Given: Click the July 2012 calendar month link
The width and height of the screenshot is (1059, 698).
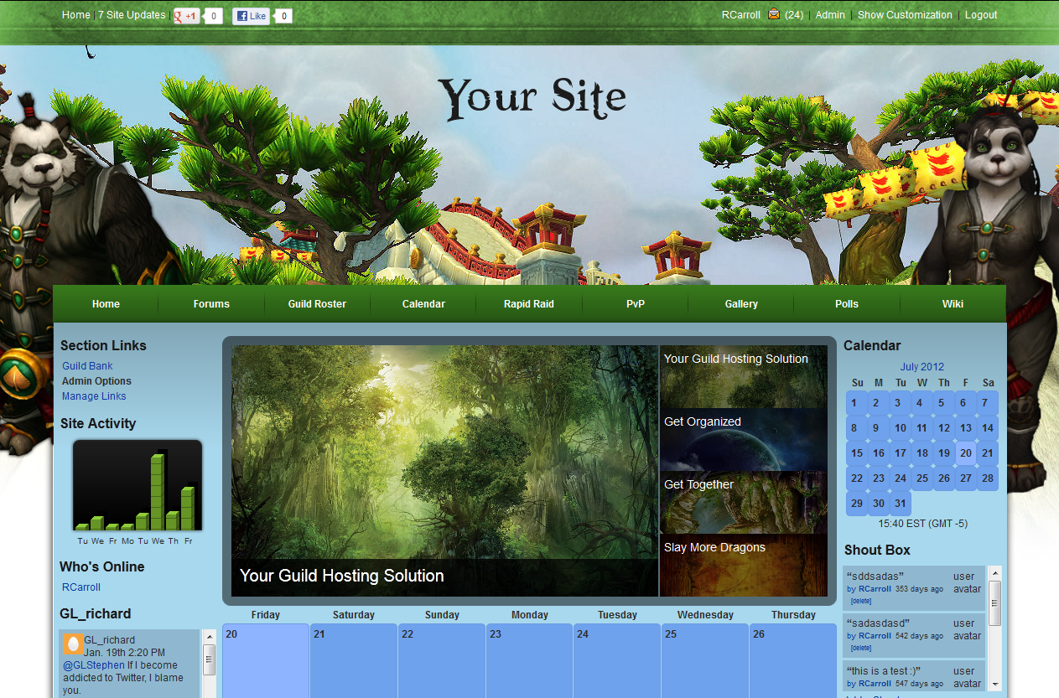Looking at the screenshot, I should point(922,366).
